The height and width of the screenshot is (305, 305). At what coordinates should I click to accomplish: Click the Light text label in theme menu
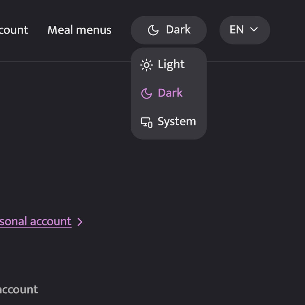(x=171, y=64)
